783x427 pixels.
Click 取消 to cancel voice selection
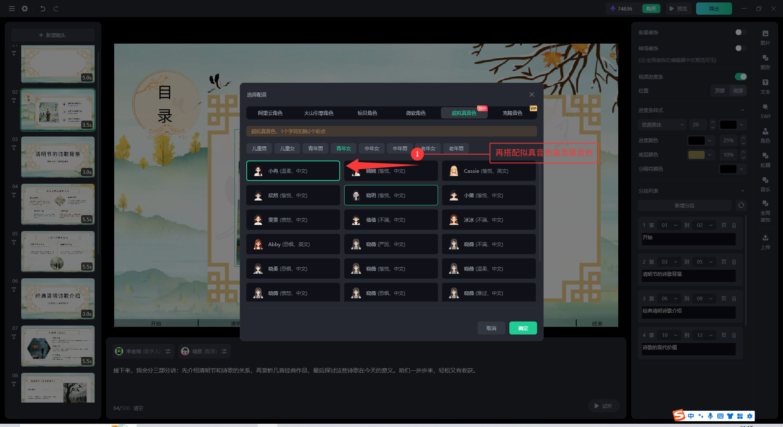pyautogui.click(x=491, y=328)
